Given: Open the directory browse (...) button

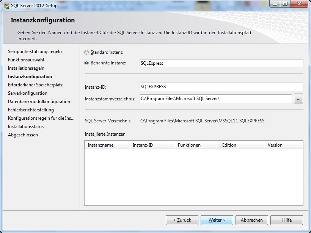Looking at the screenshot, I should 298,99.
